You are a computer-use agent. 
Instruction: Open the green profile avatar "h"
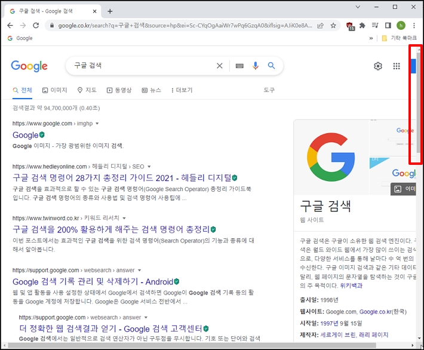point(401,26)
